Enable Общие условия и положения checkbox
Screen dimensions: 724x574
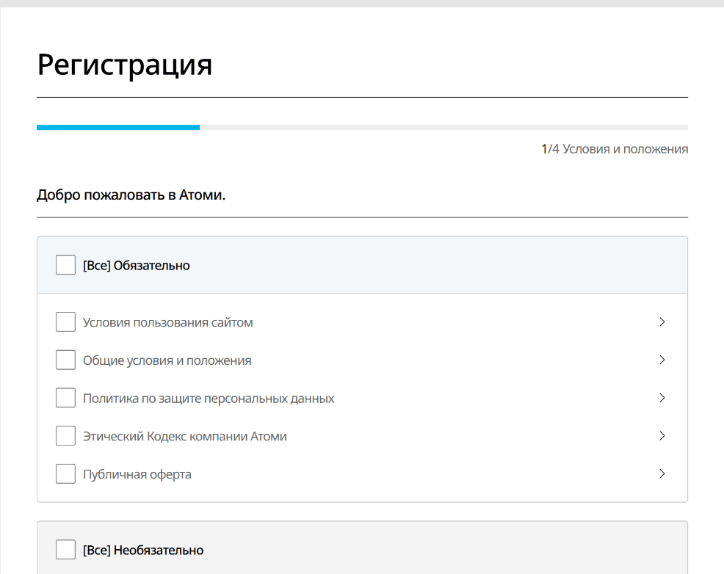65,360
